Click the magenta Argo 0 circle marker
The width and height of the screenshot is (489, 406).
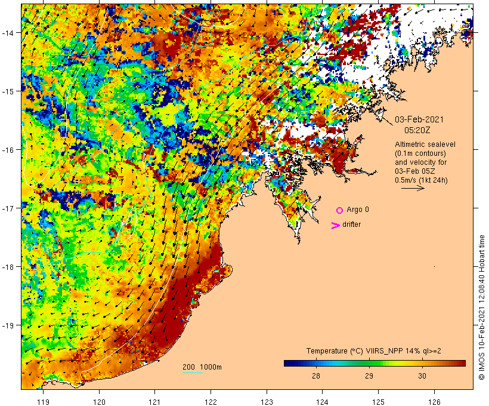340,210
